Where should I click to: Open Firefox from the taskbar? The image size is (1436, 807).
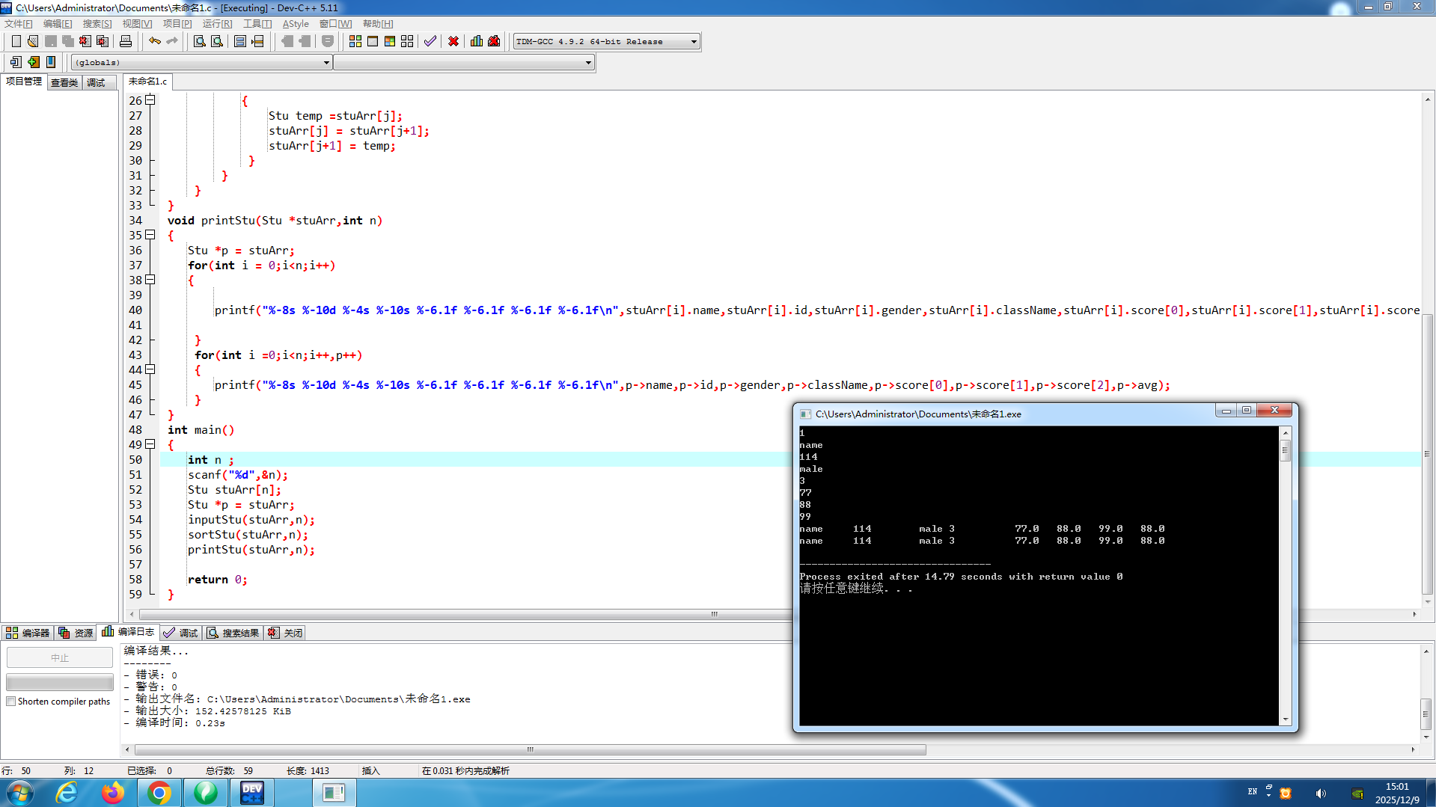(x=113, y=792)
